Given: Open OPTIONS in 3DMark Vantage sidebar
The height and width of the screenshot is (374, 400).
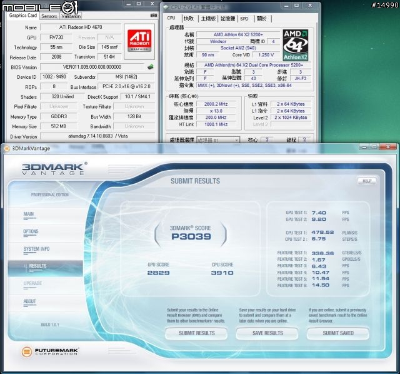Looking at the screenshot, I should coord(31,231).
